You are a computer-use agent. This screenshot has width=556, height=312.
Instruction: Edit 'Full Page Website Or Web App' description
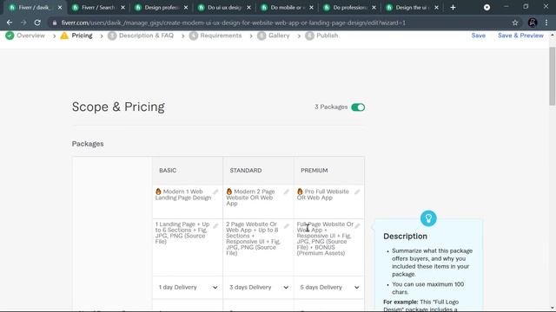coord(325,238)
